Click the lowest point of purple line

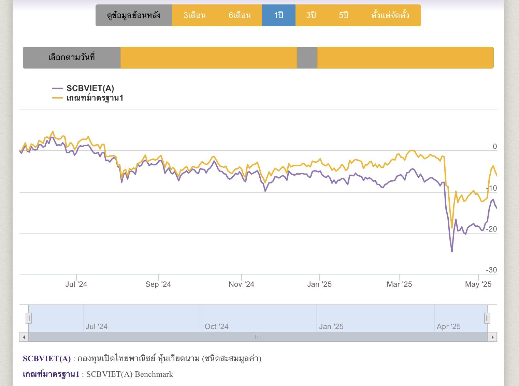(452, 252)
